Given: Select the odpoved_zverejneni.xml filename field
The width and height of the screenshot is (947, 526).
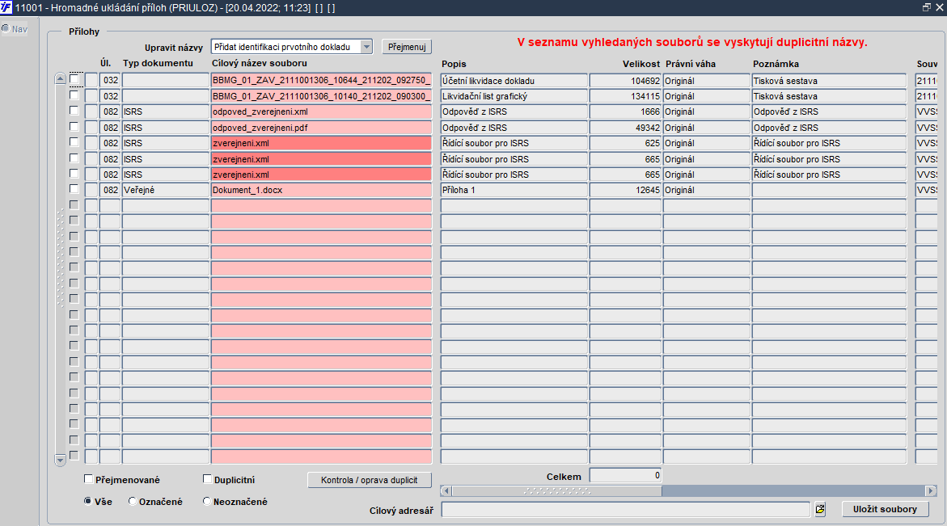Looking at the screenshot, I should click(x=321, y=112).
